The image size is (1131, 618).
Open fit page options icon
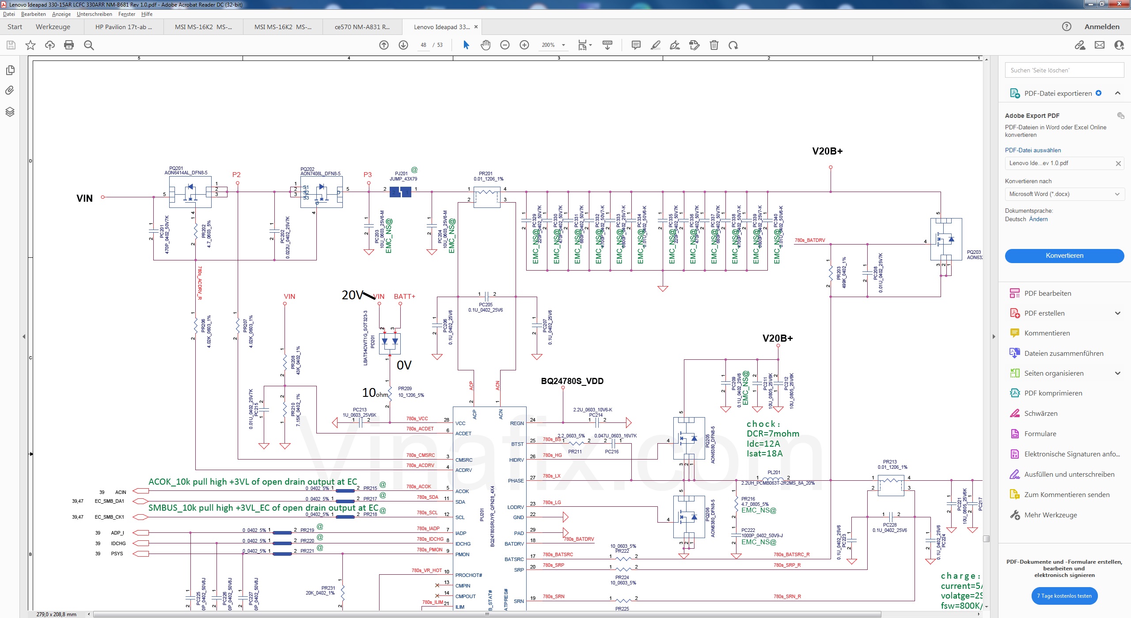(x=585, y=45)
